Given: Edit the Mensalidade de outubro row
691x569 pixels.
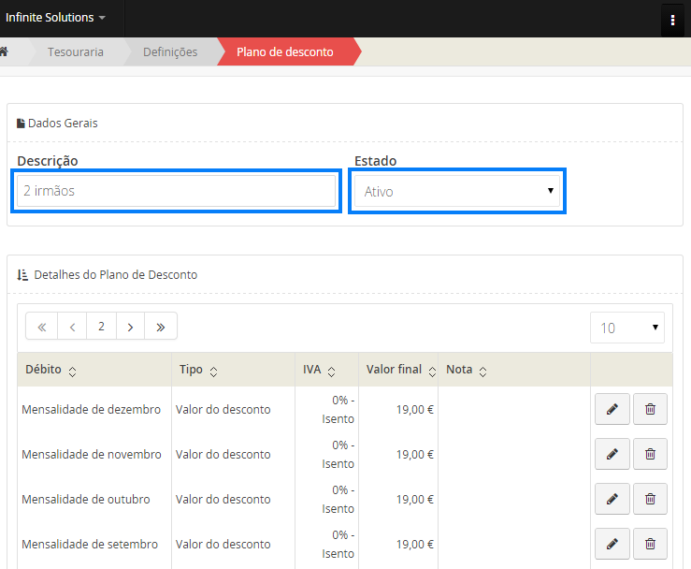Looking at the screenshot, I should coord(612,499).
